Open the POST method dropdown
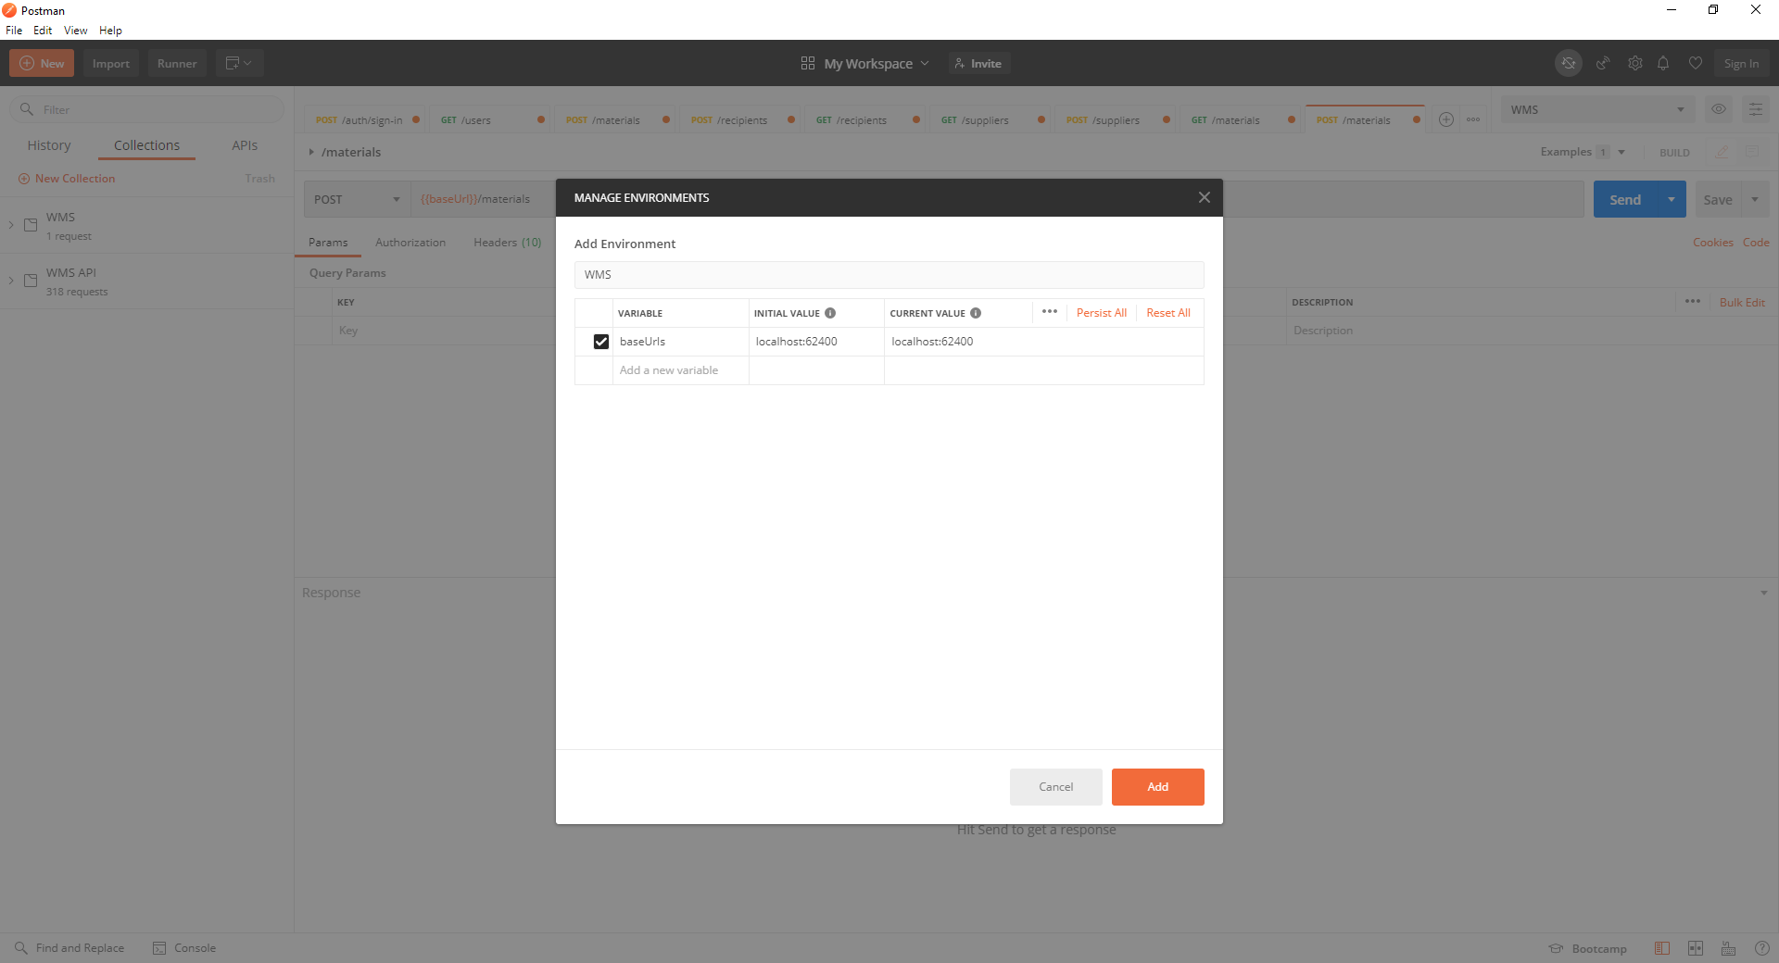Image resolution: width=1779 pixels, height=963 pixels. (x=357, y=199)
